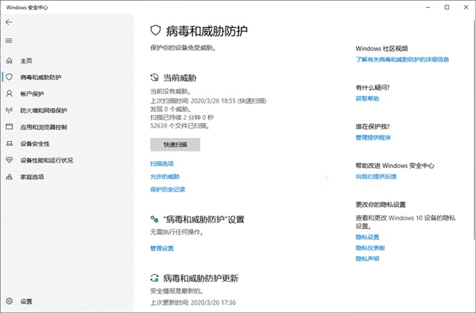
Task: Open 帐户保护 person icon
Action: click(x=9, y=94)
